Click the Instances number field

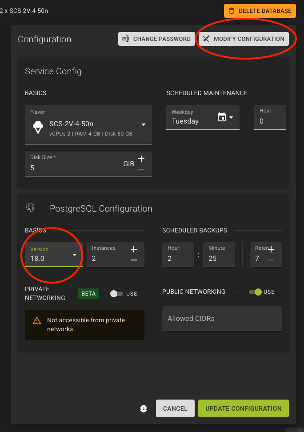click(x=115, y=255)
